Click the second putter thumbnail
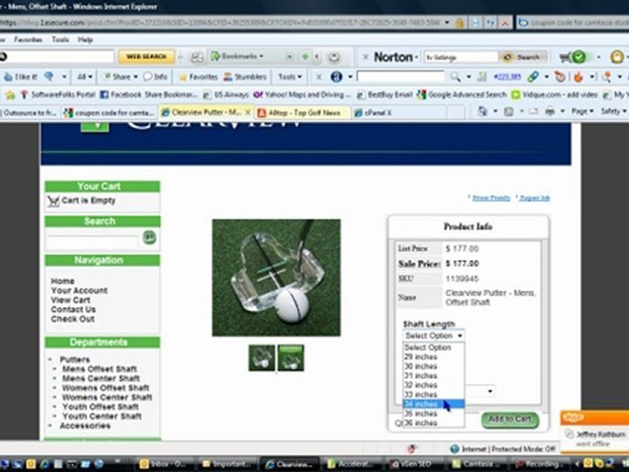Screen dimensions: 629x472 pyautogui.click(x=291, y=358)
